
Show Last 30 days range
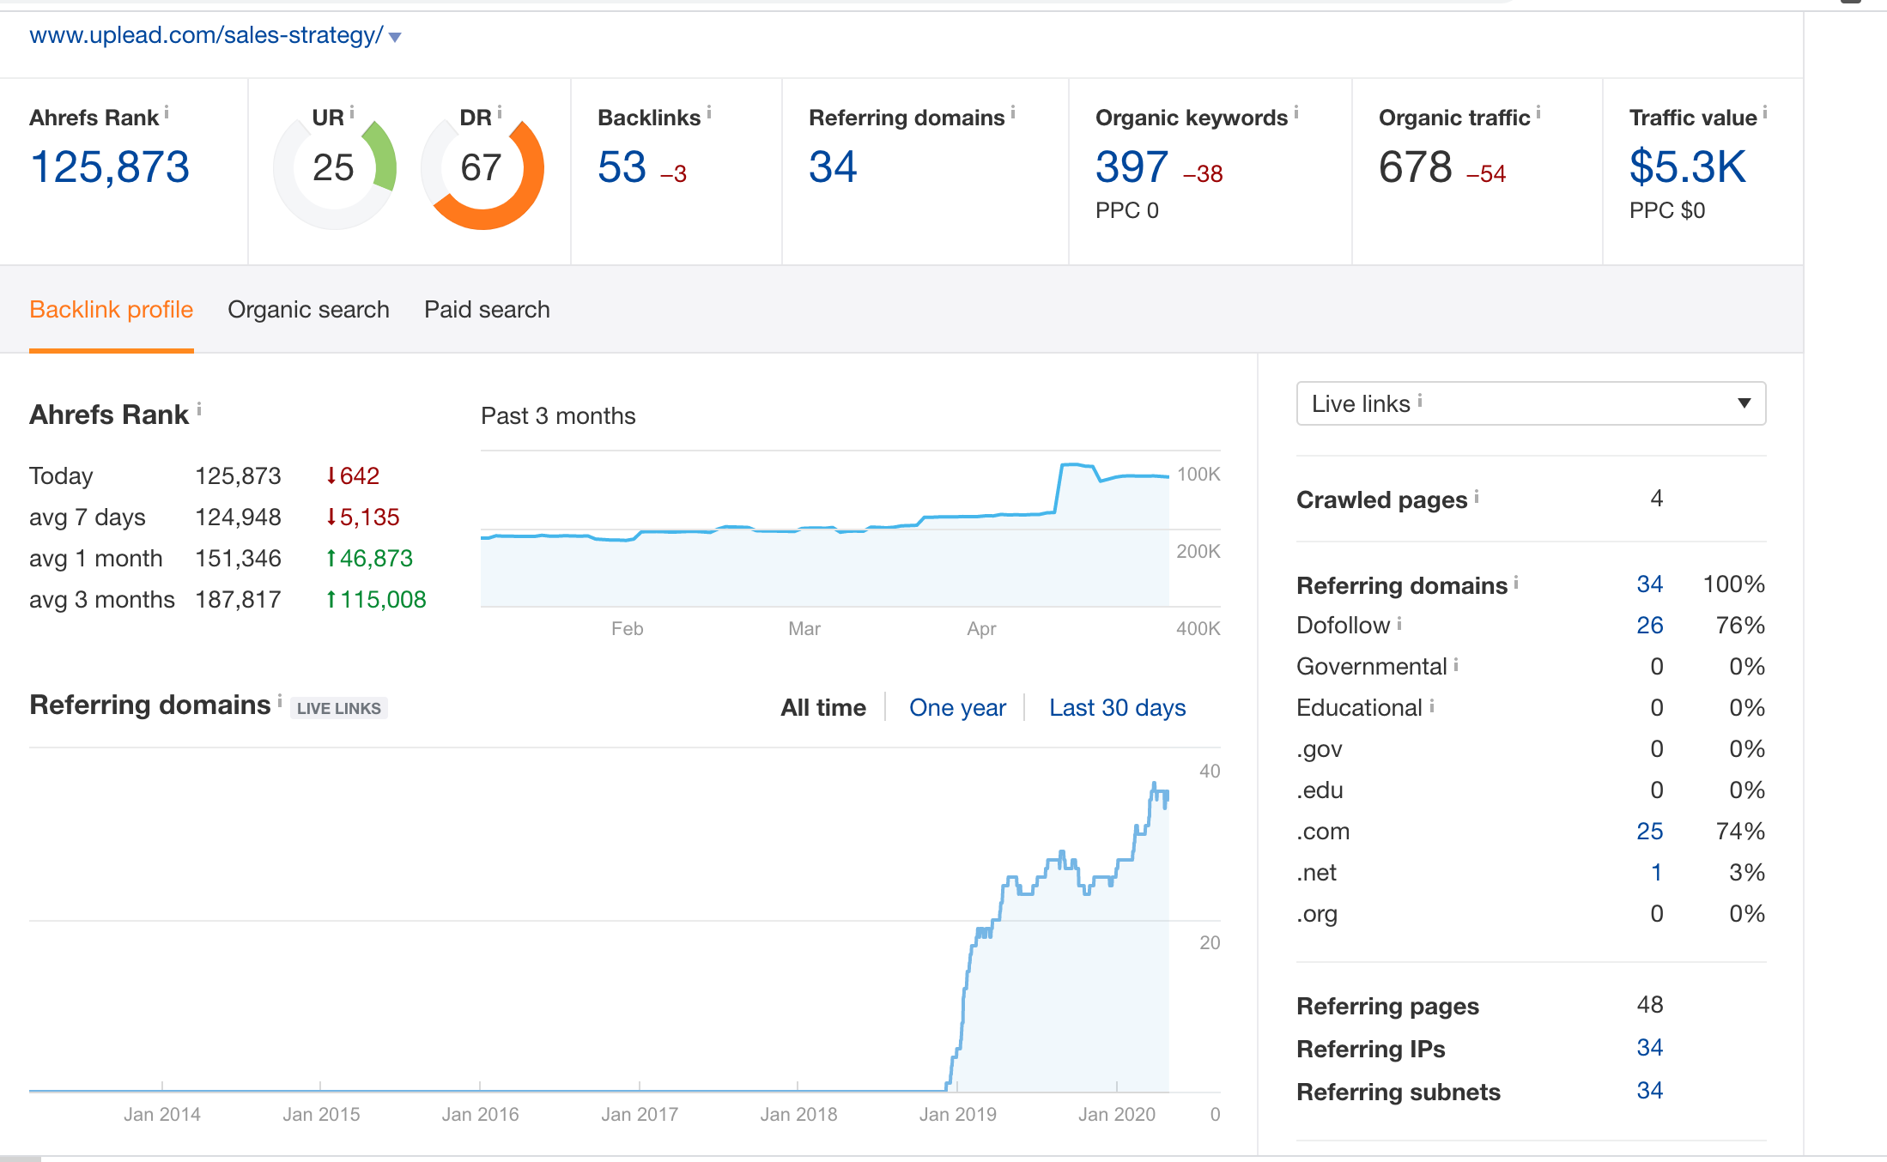pyautogui.click(x=1117, y=708)
